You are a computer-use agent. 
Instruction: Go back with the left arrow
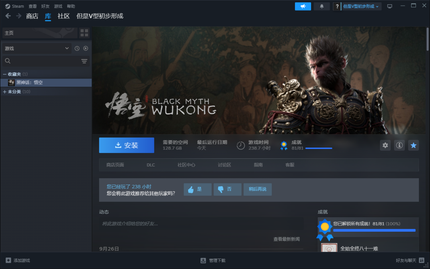(8, 16)
